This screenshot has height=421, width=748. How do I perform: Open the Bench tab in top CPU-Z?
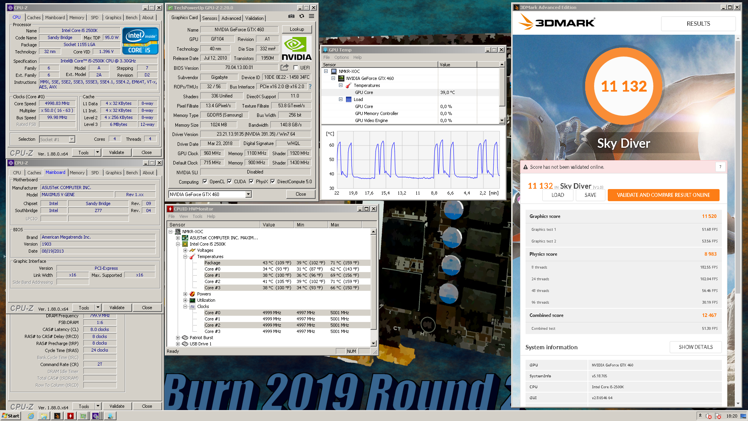[132, 18]
